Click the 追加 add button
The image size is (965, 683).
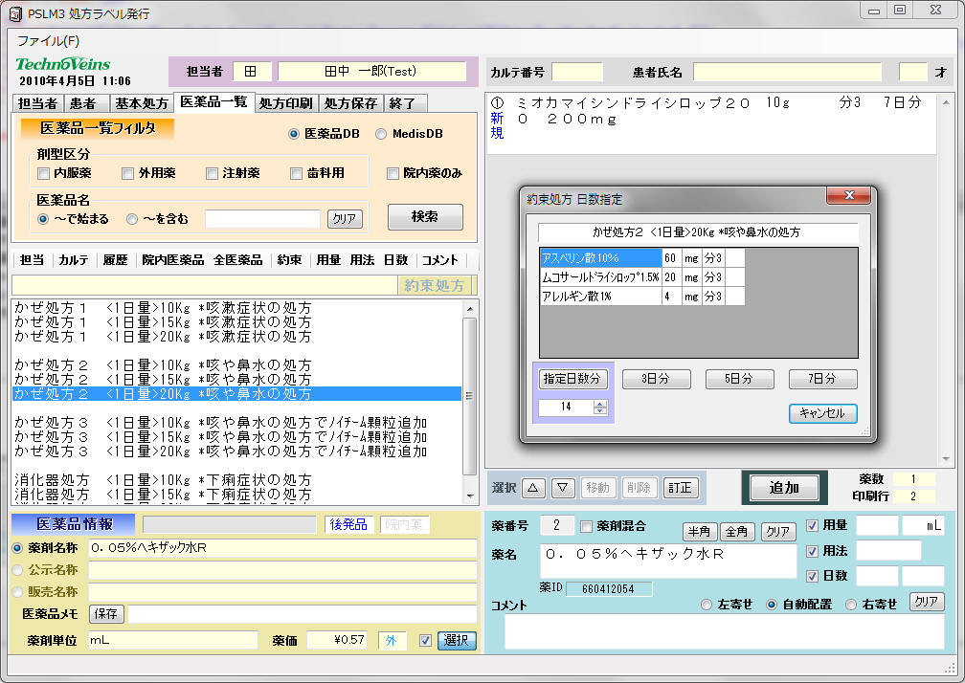(784, 488)
